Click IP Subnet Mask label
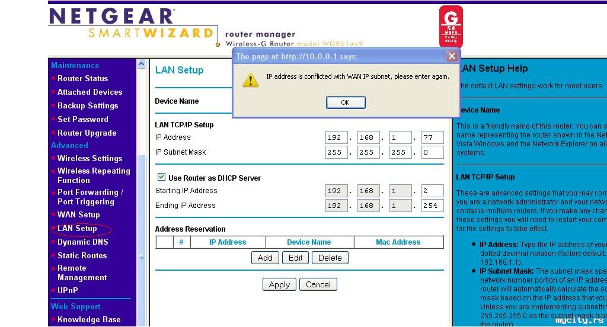The image size is (607, 327). 180,152
